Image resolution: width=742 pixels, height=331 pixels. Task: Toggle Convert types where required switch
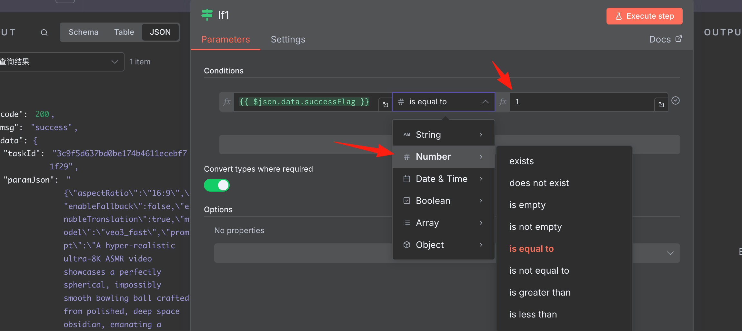point(217,185)
